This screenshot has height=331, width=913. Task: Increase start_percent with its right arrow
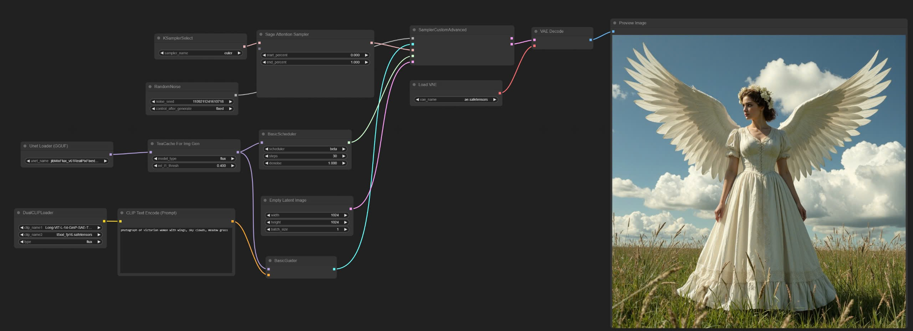click(x=366, y=55)
